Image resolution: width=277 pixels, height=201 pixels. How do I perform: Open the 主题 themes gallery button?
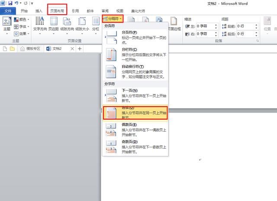7,25
